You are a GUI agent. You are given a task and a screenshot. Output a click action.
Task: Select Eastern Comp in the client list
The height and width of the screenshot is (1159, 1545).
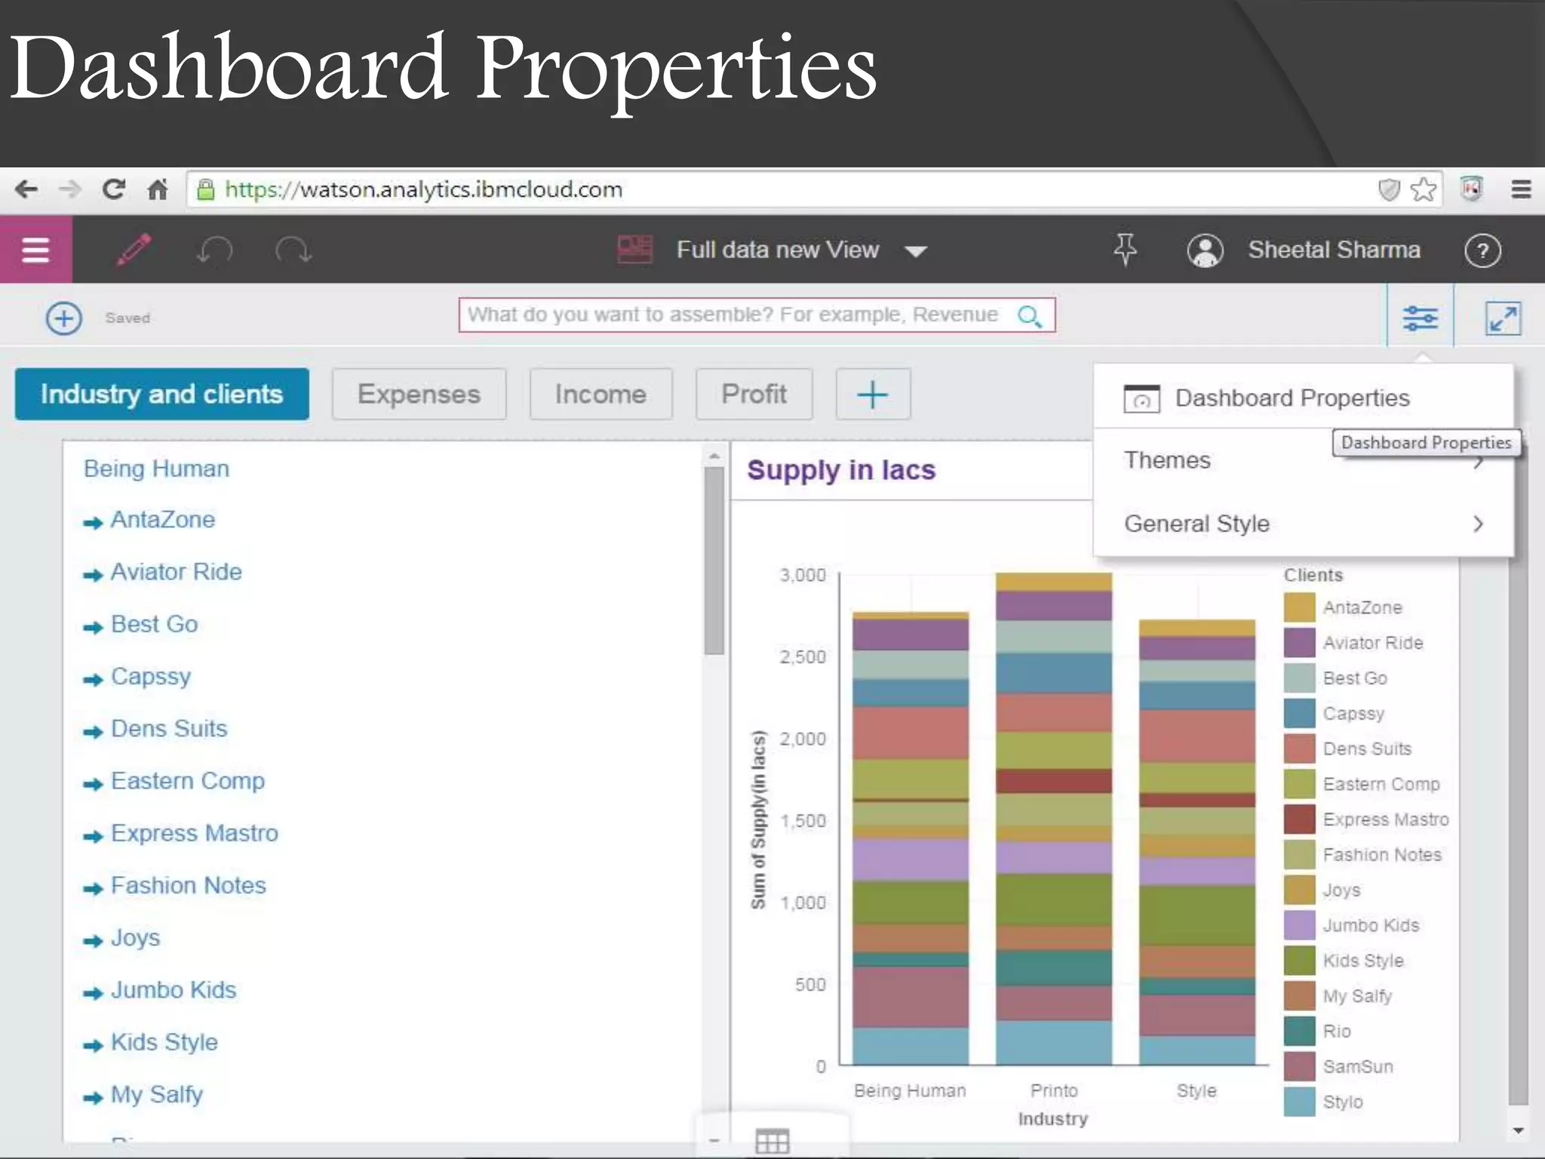pos(187,781)
